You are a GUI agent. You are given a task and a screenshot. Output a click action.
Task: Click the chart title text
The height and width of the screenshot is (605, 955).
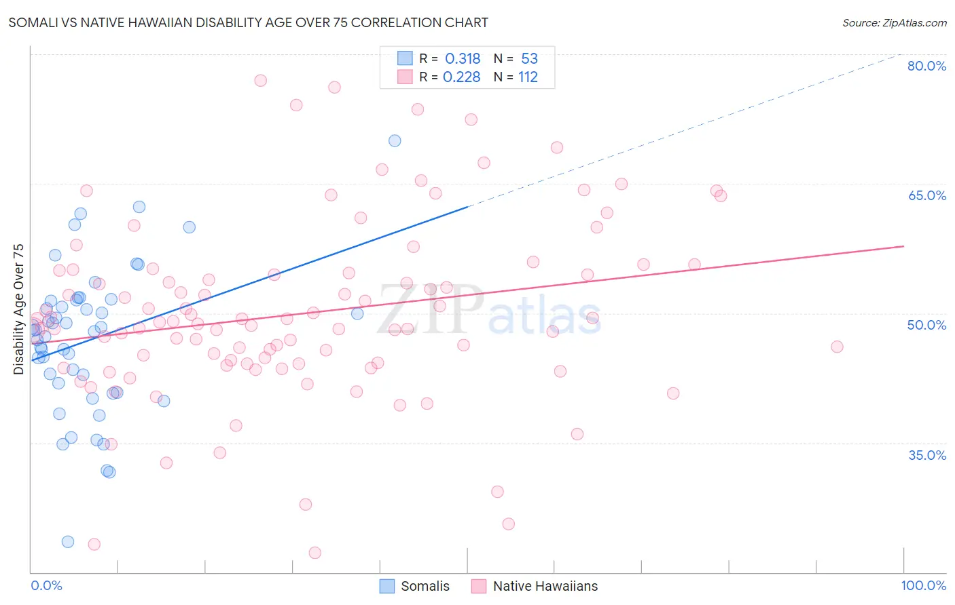[248, 22]
